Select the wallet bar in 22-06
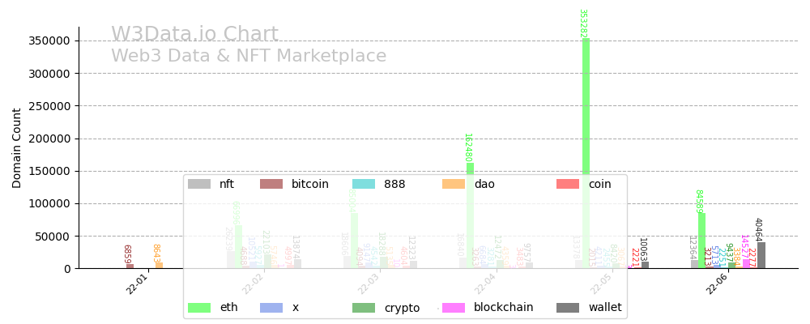Viewport: 810px width, 324px height. point(761,255)
